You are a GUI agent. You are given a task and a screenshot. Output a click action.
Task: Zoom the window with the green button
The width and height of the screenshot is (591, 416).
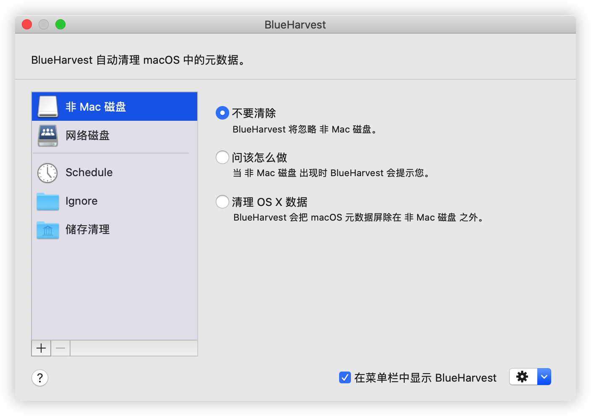click(60, 24)
